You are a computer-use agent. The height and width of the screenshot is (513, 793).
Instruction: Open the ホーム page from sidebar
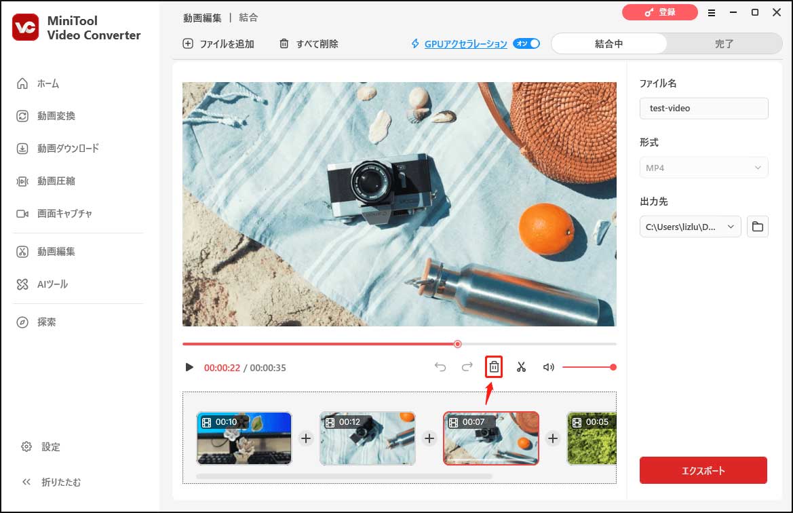pyautogui.click(x=39, y=83)
